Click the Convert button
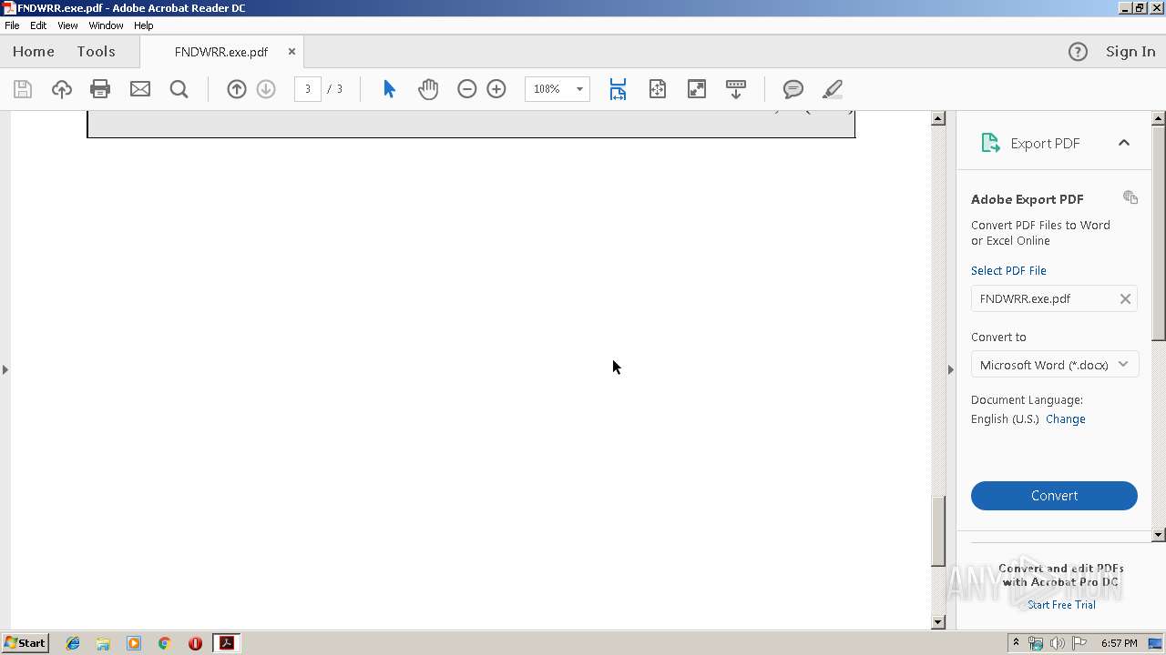The width and height of the screenshot is (1166, 655). pos(1054,496)
